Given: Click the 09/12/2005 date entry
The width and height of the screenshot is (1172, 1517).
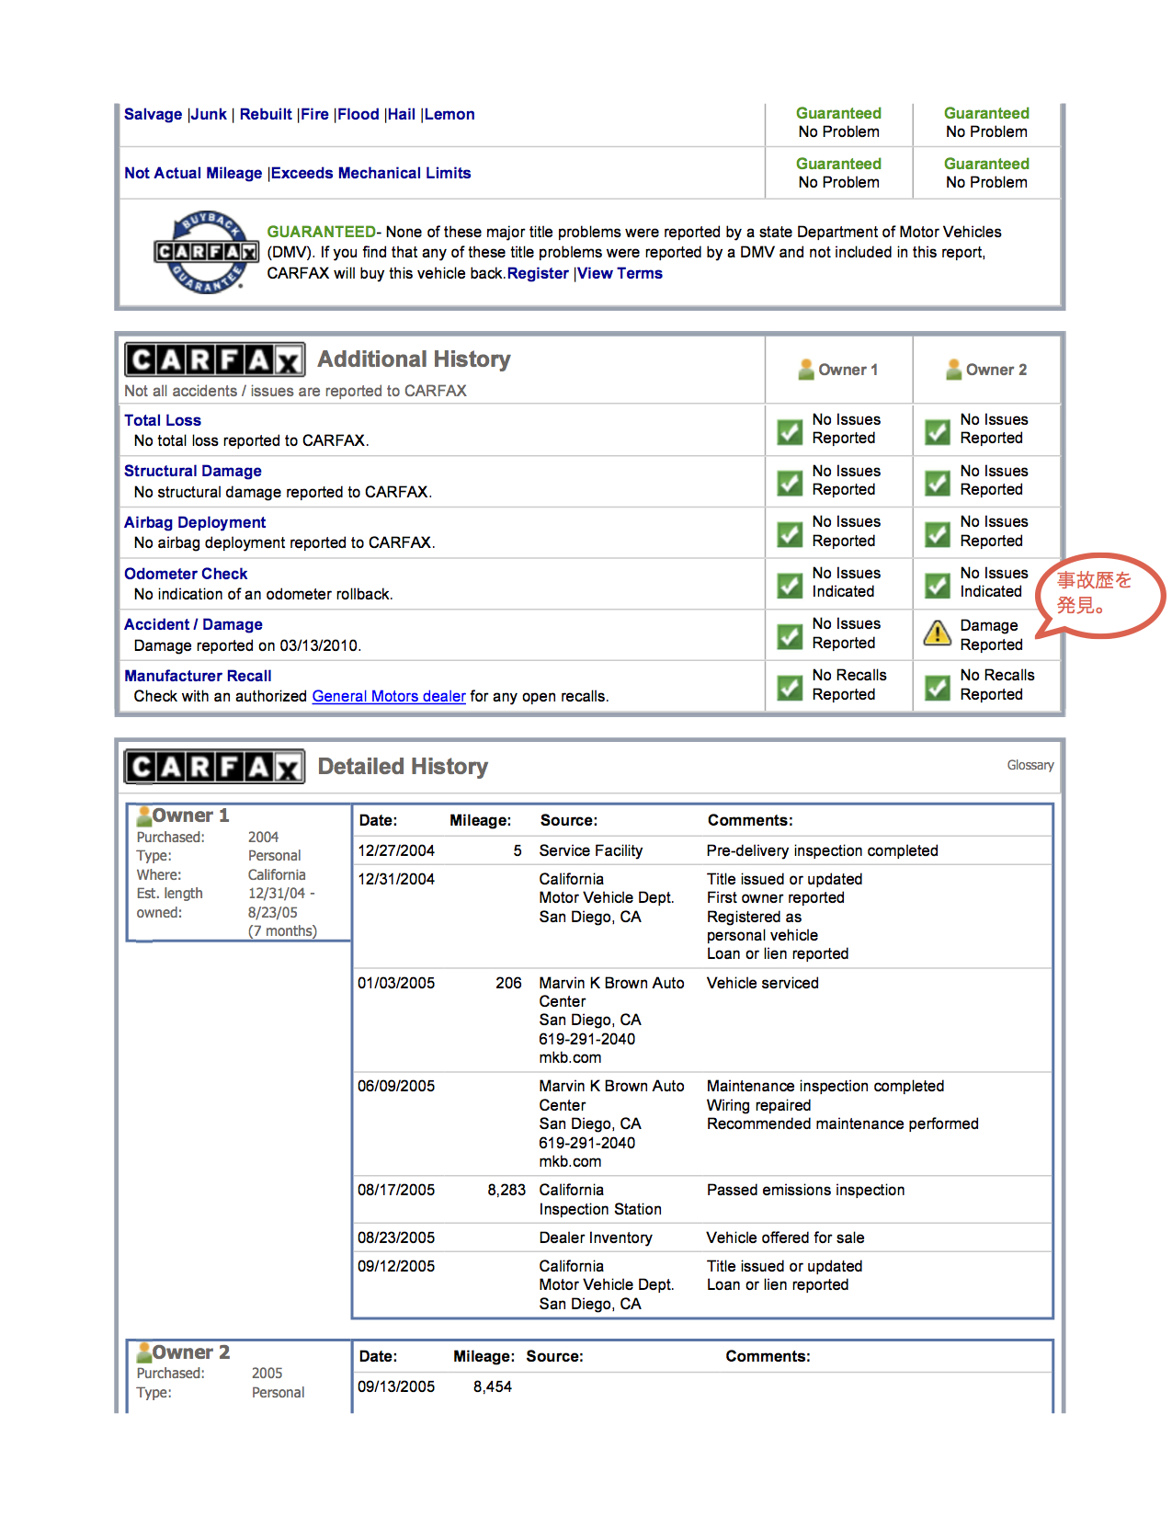Looking at the screenshot, I should [396, 1267].
